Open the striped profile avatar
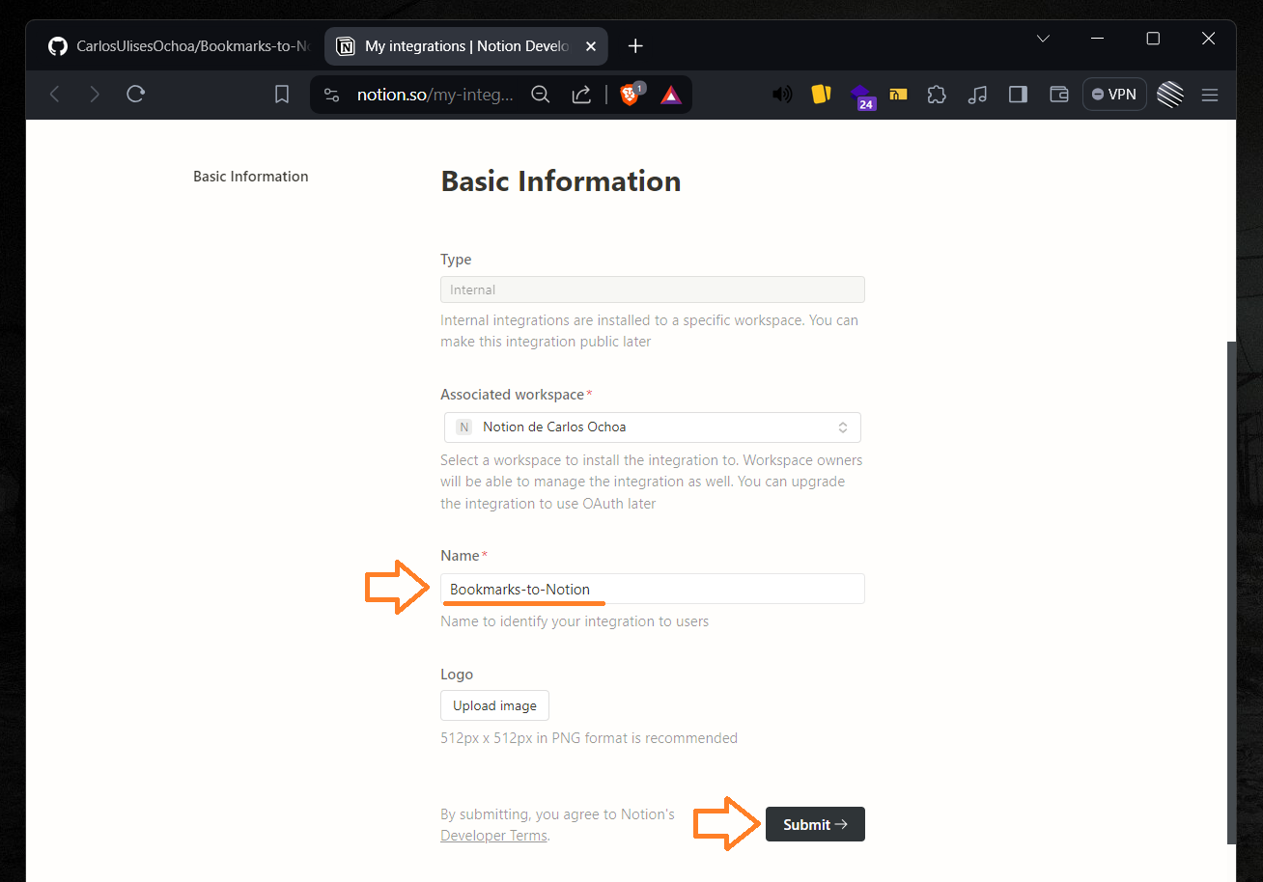The height and width of the screenshot is (882, 1263). pyautogui.click(x=1170, y=95)
